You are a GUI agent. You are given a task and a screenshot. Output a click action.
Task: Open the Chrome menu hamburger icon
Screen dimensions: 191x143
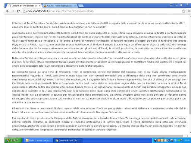point(189,11)
